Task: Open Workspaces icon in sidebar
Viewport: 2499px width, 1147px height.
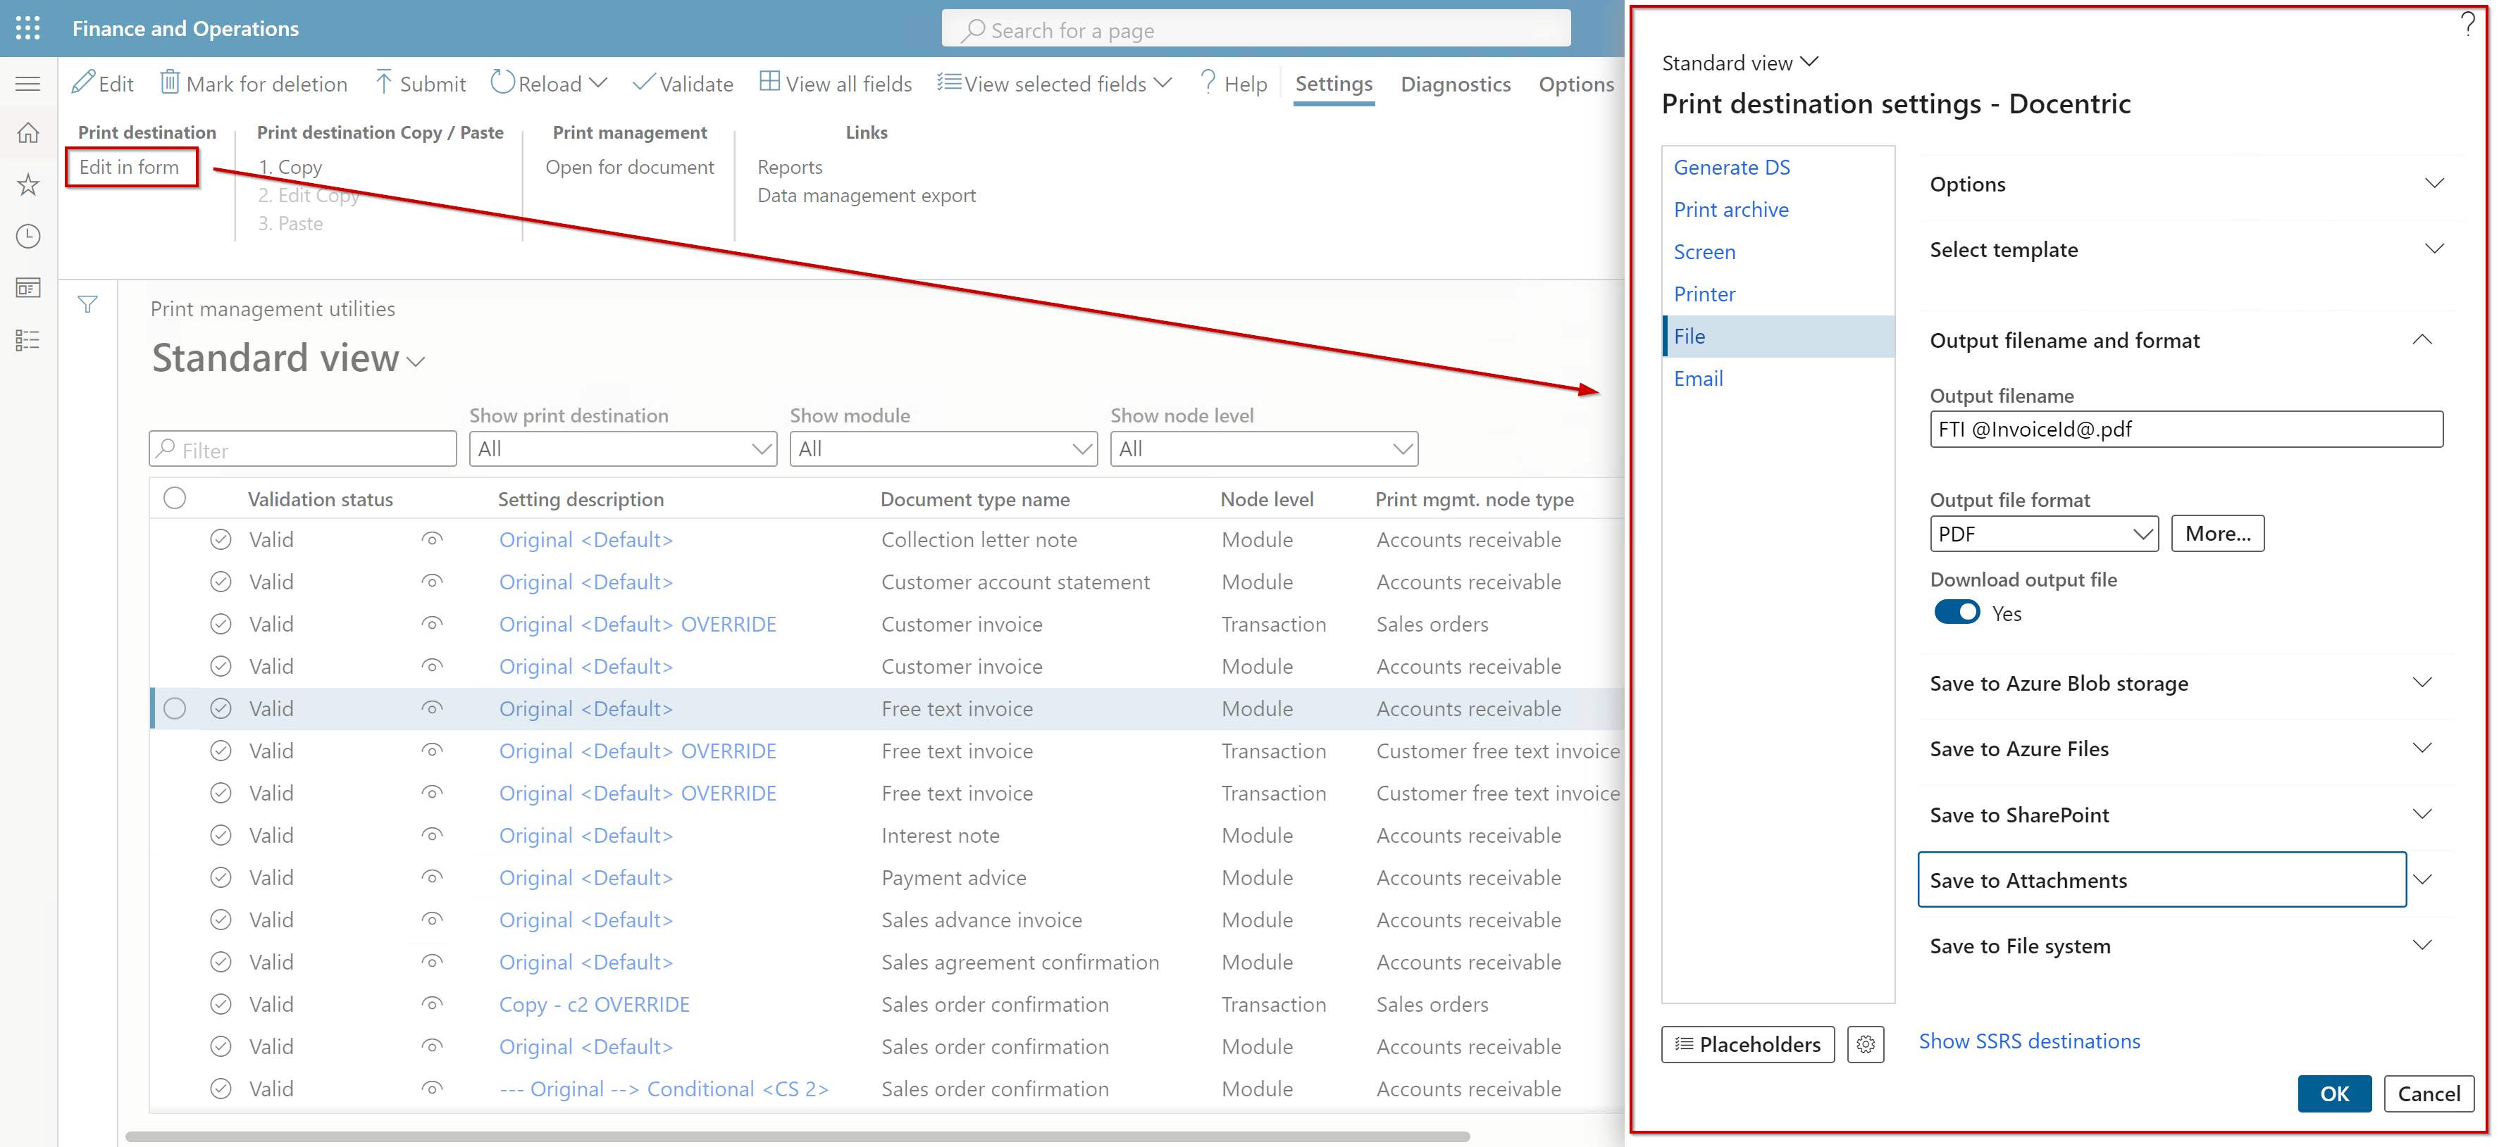Action: (x=28, y=288)
